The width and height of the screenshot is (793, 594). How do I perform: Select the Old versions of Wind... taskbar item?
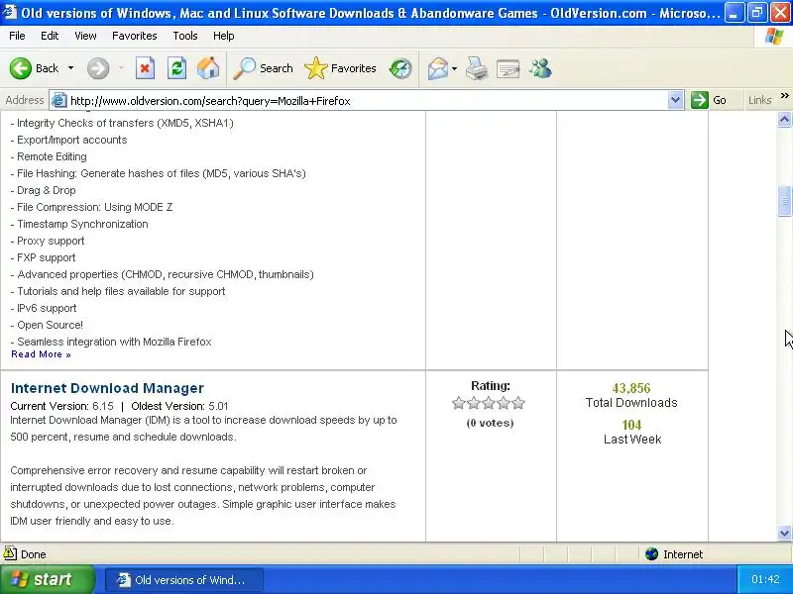(184, 580)
